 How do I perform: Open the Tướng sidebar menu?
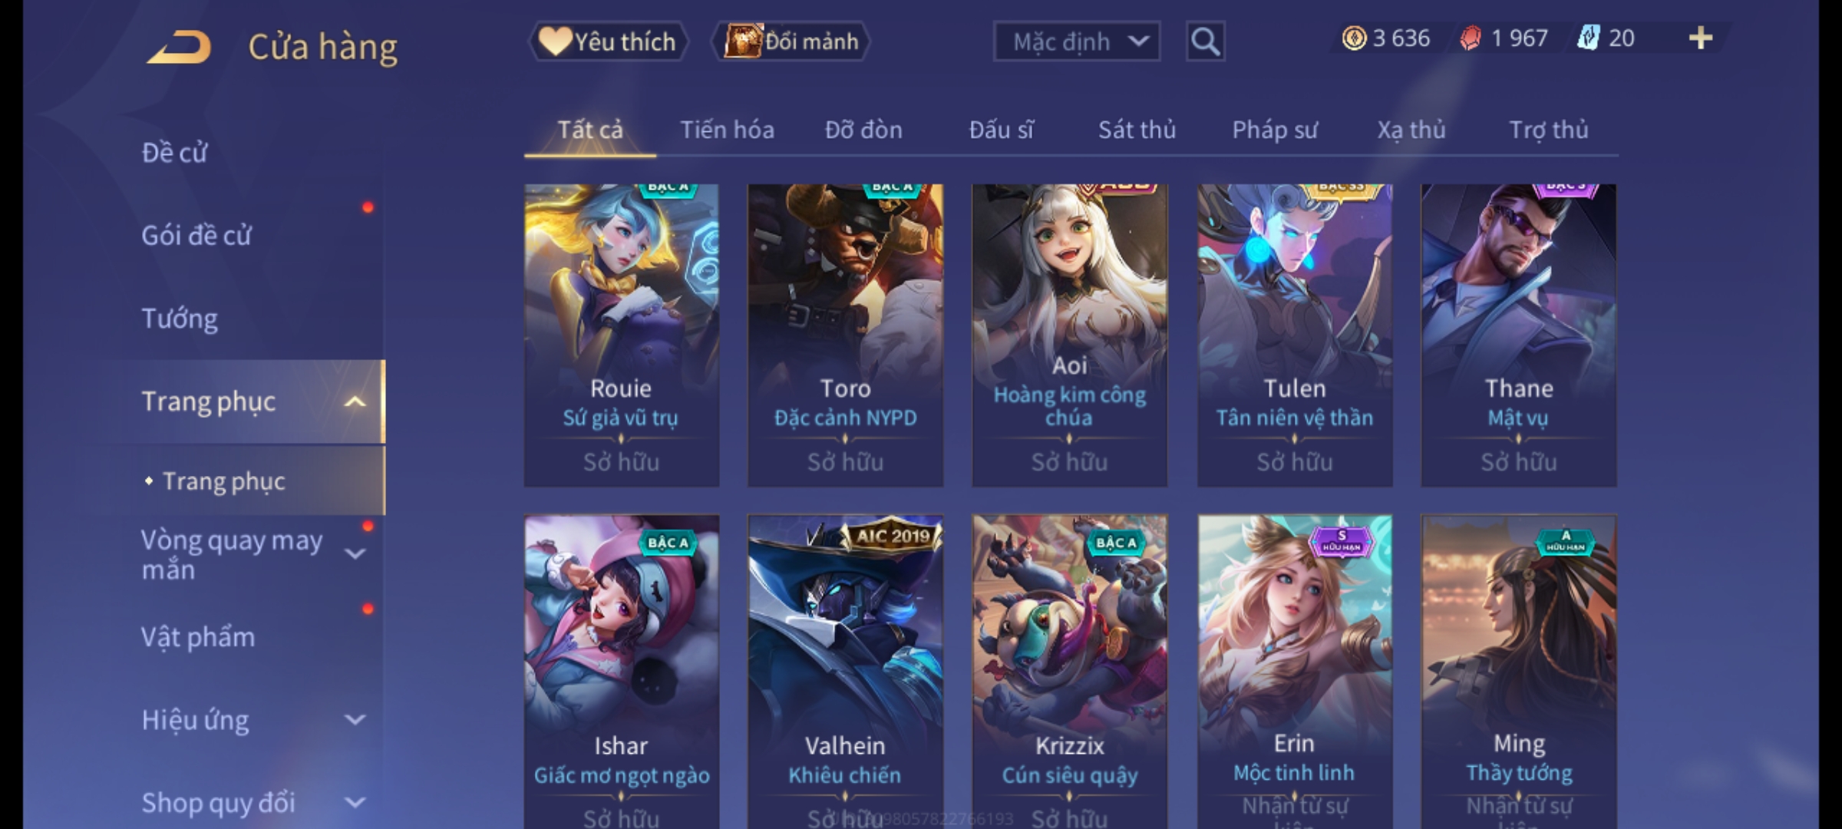point(180,319)
